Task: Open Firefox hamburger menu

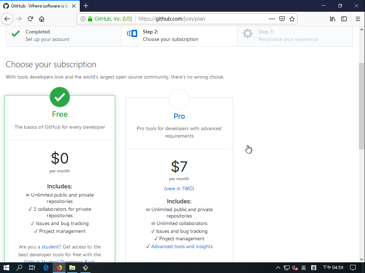Action: pos(358,19)
